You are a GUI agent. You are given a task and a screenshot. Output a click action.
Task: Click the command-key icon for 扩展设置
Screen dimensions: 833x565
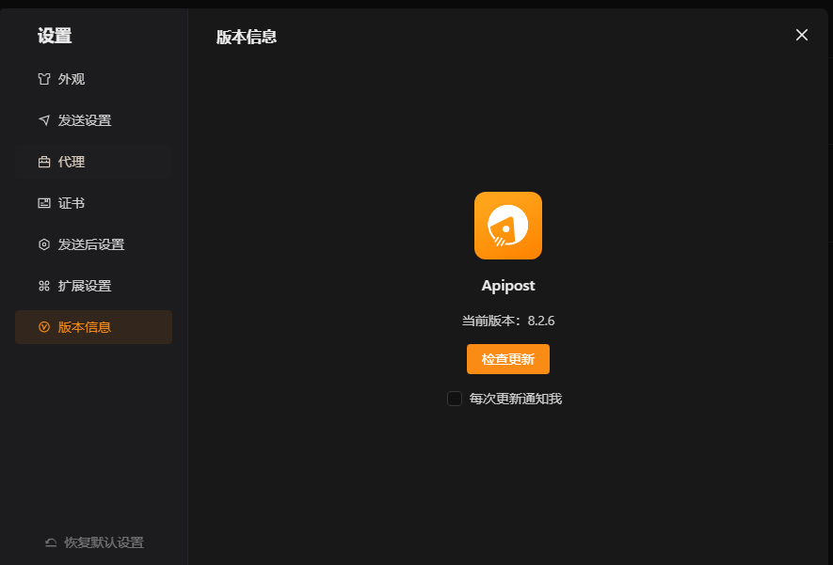click(x=44, y=286)
